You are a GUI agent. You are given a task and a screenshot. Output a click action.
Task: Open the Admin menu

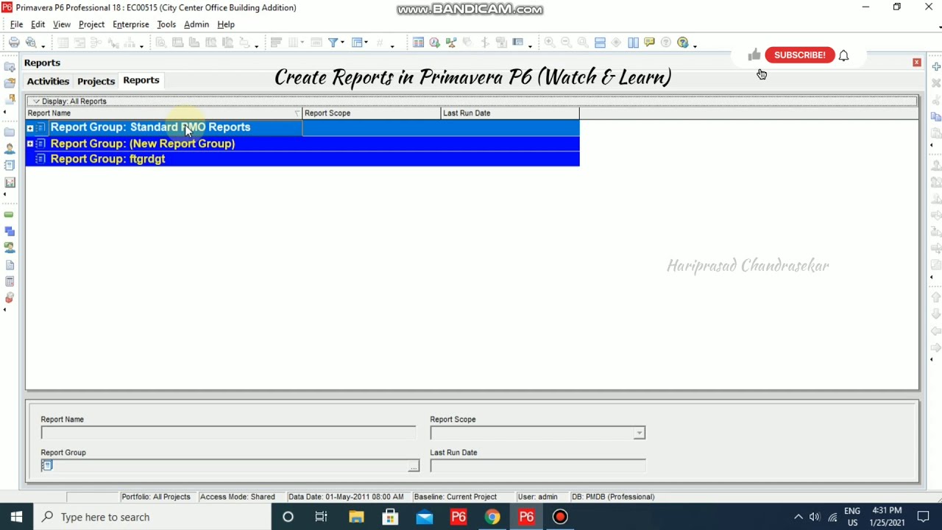click(196, 24)
